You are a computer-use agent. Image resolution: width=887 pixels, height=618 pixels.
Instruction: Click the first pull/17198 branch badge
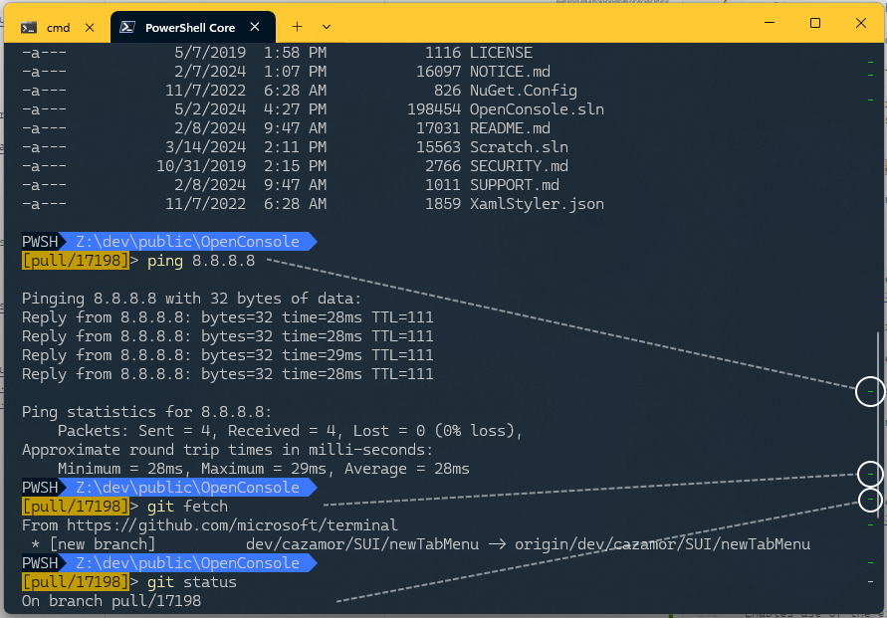click(x=76, y=261)
